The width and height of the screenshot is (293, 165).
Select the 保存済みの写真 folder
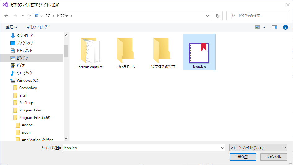point(163,53)
